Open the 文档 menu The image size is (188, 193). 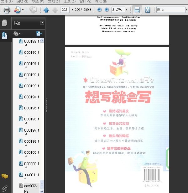point(54,2)
